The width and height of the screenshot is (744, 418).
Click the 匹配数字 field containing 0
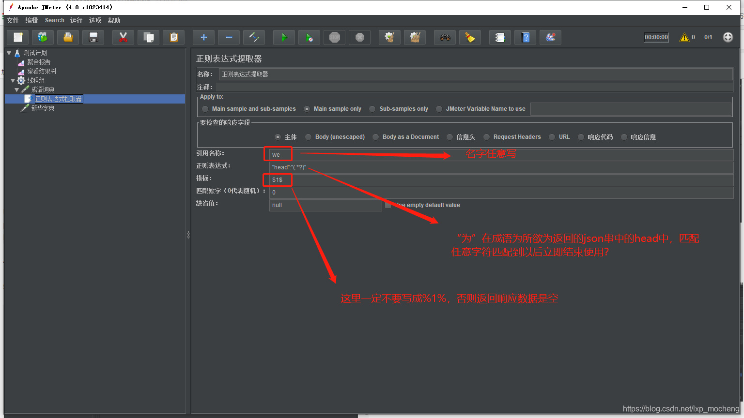(501, 193)
